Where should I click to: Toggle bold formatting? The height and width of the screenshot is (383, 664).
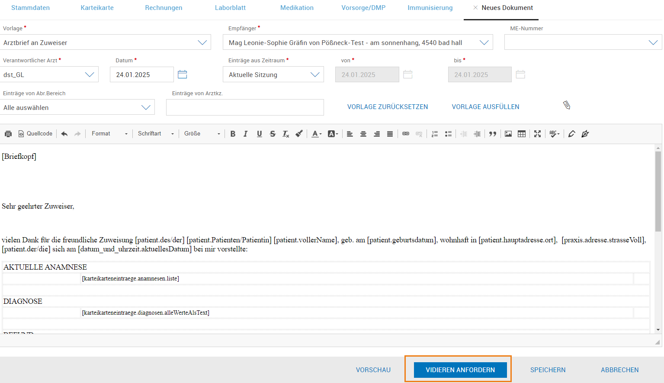pos(233,134)
